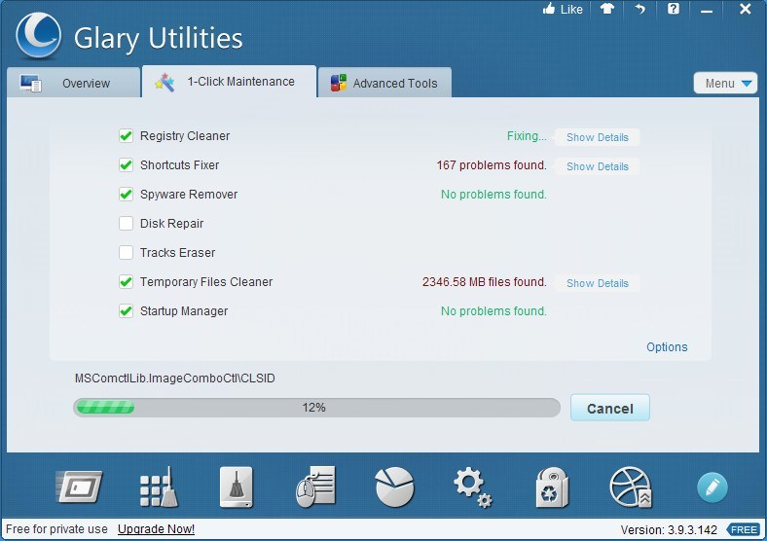This screenshot has width=767, height=541.
Task: Open the browser assistant globe dock icon
Action: 631,487
